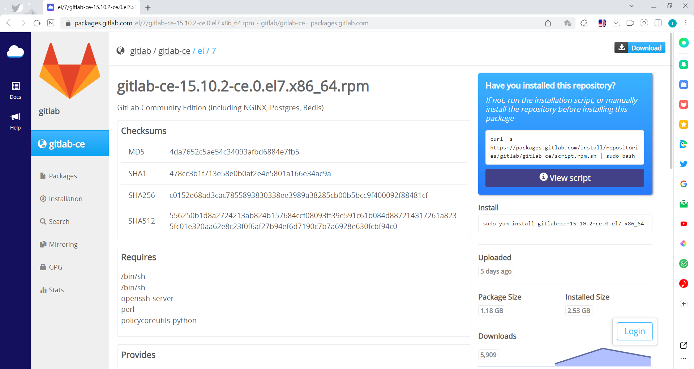Open the extensions puzzle icon
The width and height of the screenshot is (694, 369).
click(584, 23)
